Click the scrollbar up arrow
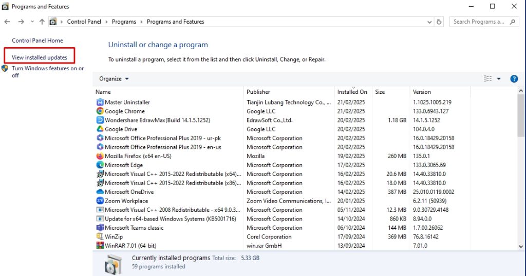Image resolution: width=526 pixels, height=276 pixels. click(x=521, y=90)
